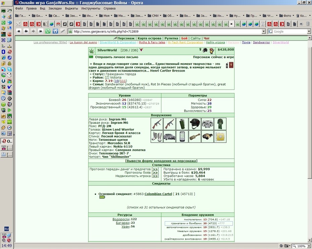This screenshot has height=249, width=312.
Task: Click Отправить личное письмо link
Action: pyautogui.click(x=117, y=57)
